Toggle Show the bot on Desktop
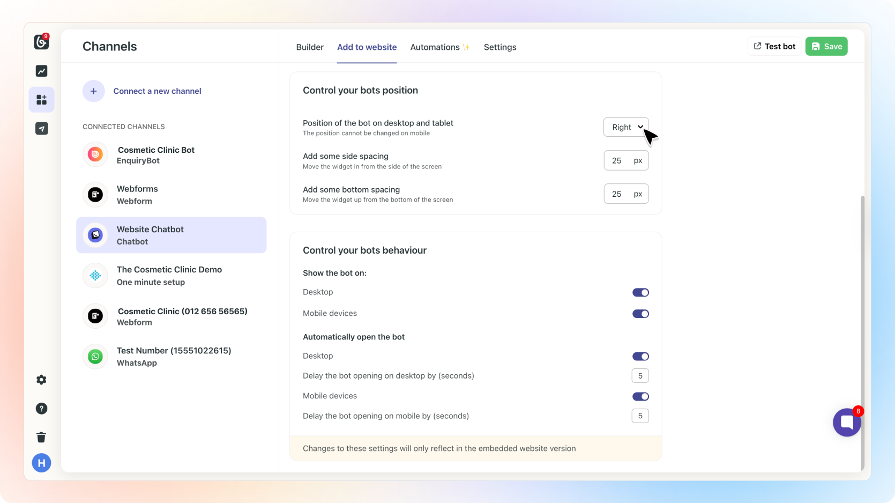 tap(640, 292)
